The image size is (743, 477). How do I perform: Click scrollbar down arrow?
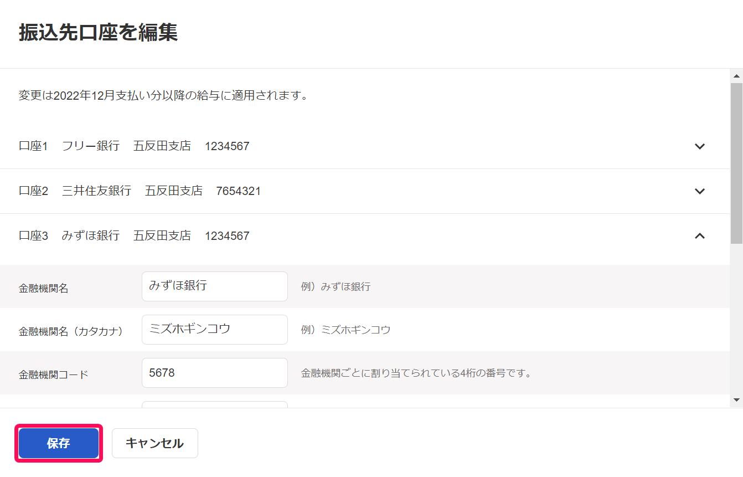(736, 399)
